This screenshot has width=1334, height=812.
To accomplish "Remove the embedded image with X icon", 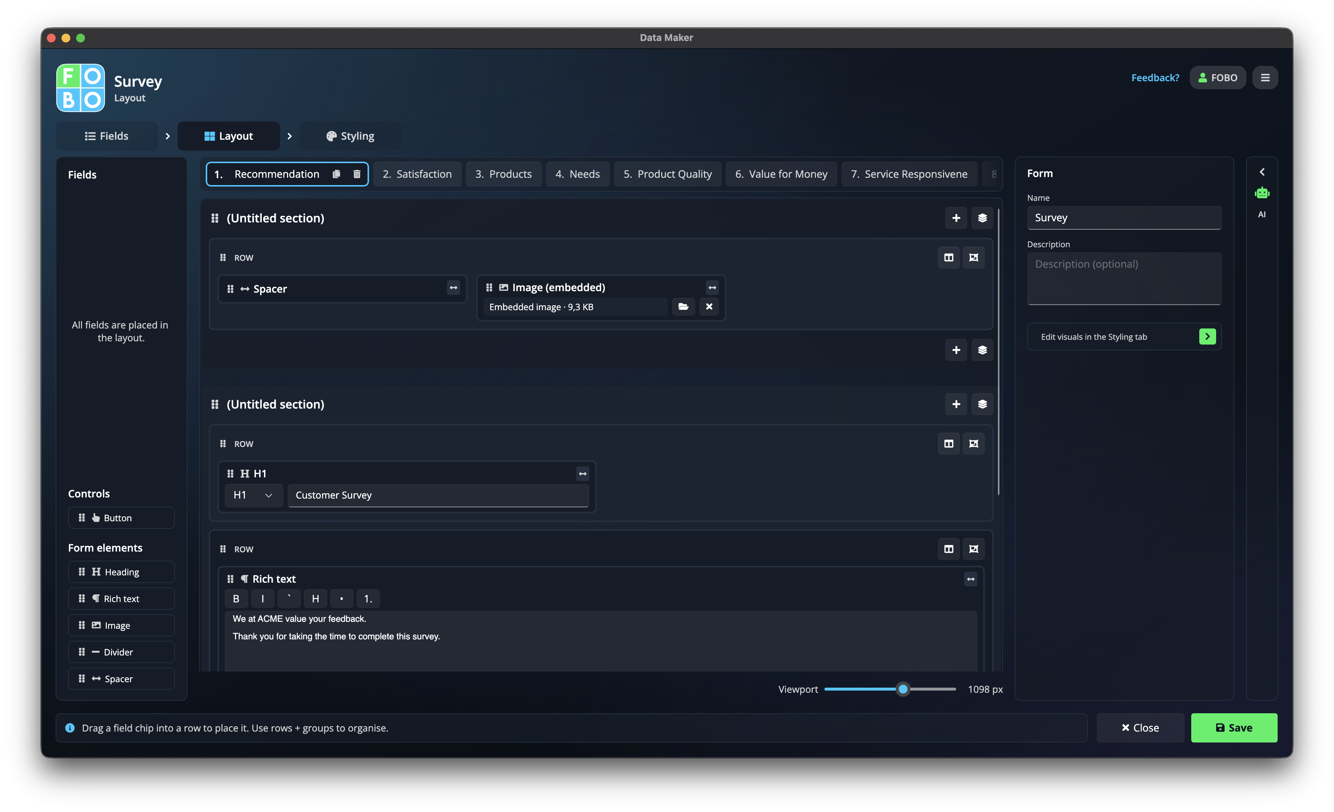I will (709, 307).
